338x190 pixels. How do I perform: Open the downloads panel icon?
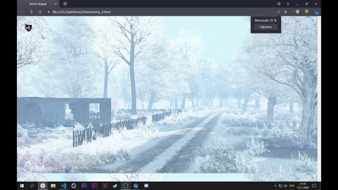click(316, 12)
